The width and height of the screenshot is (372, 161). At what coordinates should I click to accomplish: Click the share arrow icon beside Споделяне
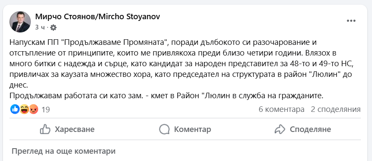(279, 129)
